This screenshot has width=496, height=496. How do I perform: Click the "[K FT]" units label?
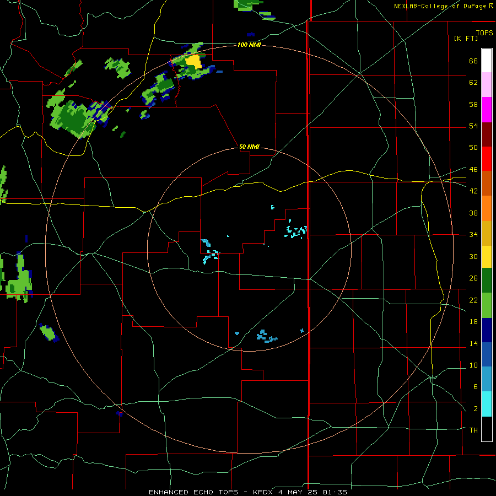466,38
